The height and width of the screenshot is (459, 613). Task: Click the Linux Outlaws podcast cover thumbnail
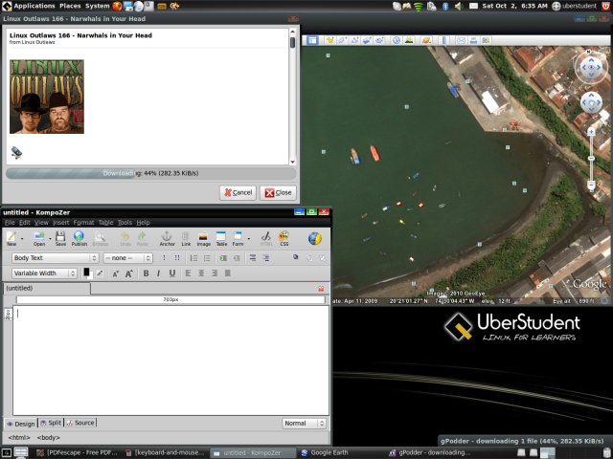point(47,97)
